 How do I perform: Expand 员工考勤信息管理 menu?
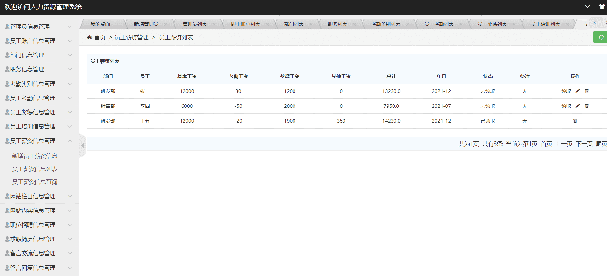pos(39,98)
